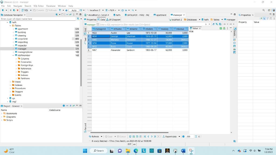276x155 pixels.
Task: Go to the first row navigation icon
Action: click(145, 136)
